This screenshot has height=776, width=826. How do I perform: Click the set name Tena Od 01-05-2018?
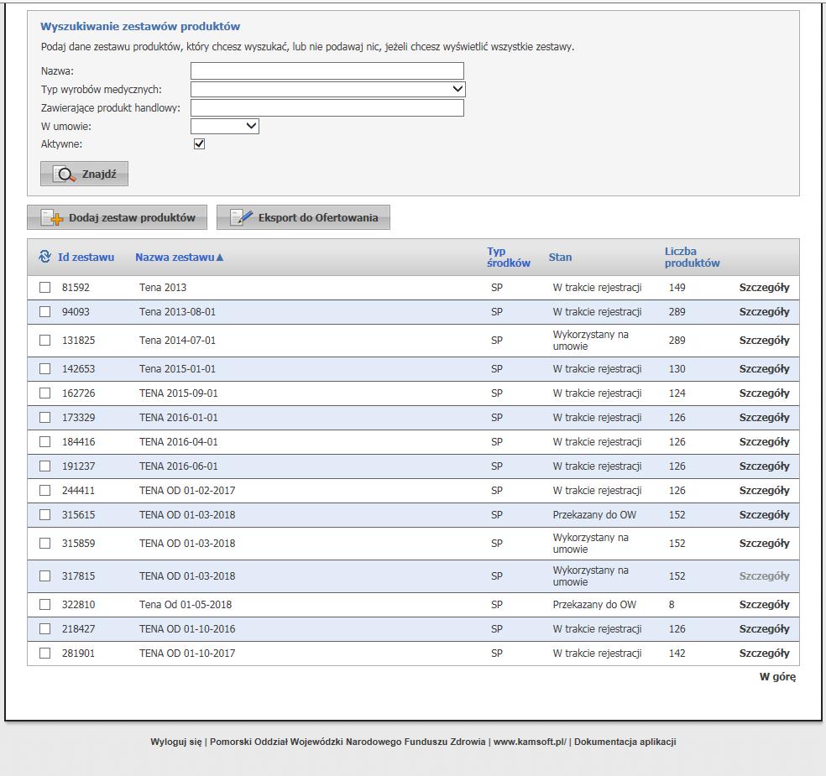point(186,604)
